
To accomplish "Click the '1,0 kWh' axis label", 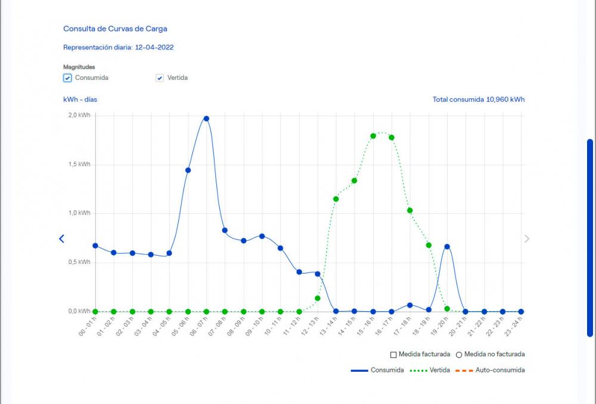I will (79, 213).
